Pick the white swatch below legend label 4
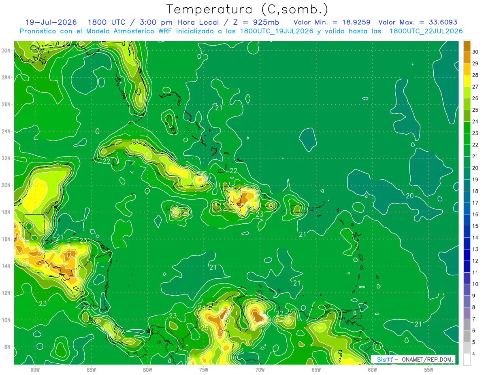Viewport: 486px width, 375px height. (467, 360)
